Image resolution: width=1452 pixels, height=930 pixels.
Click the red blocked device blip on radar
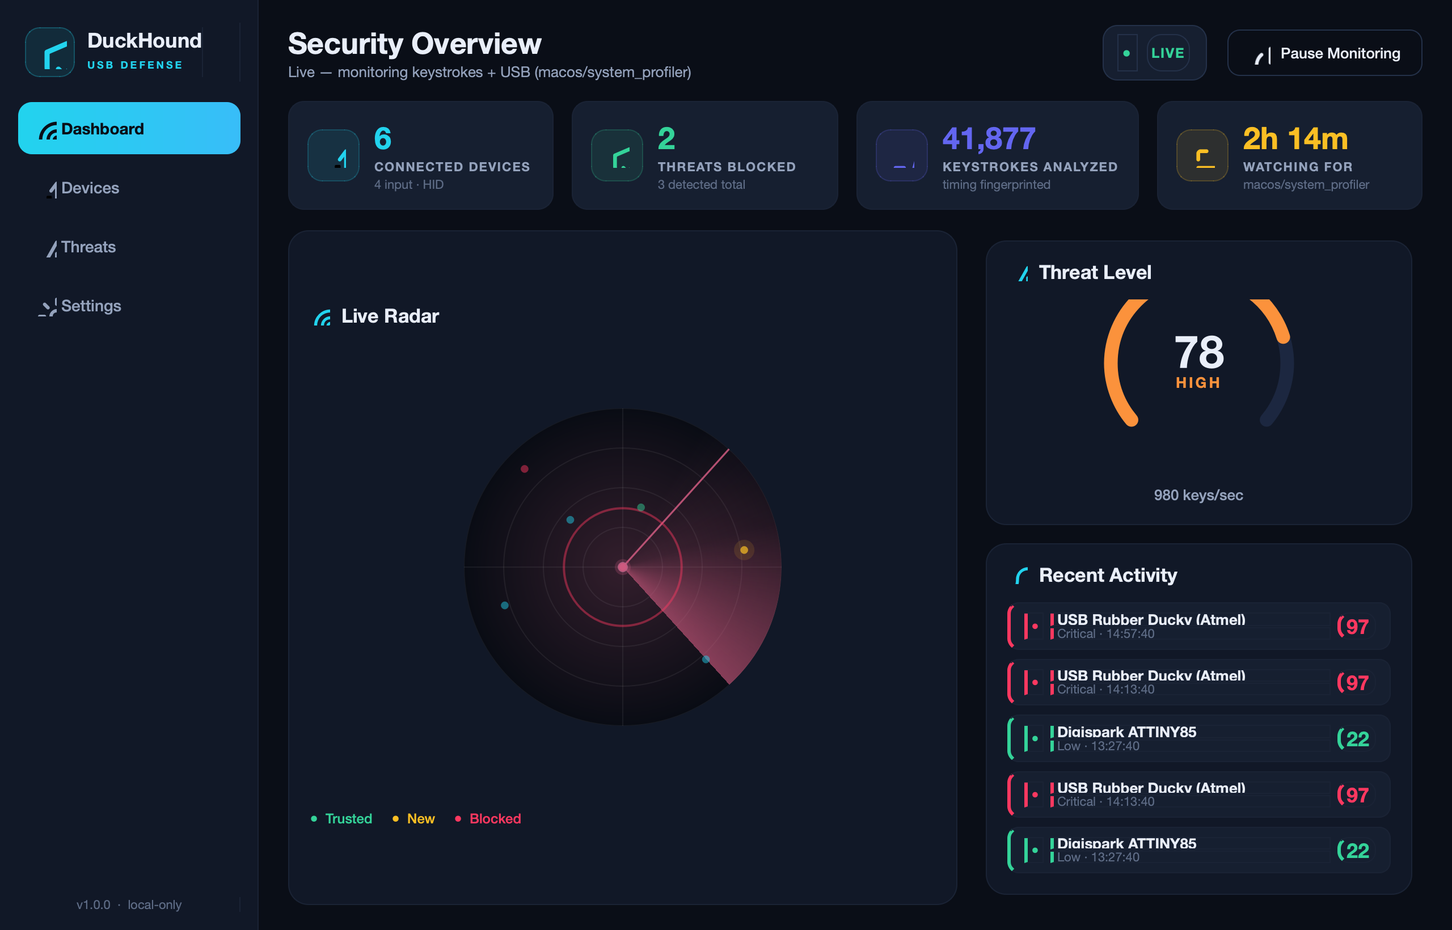point(524,468)
